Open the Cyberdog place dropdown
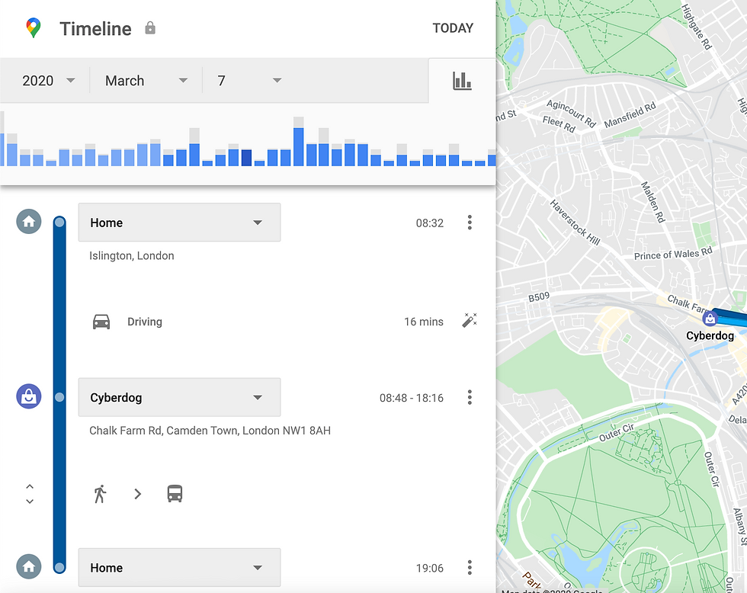The height and width of the screenshot is (593, 747). [180, 397]
